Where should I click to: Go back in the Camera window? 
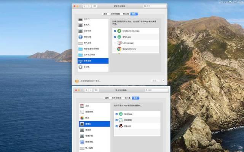(86, 90)
